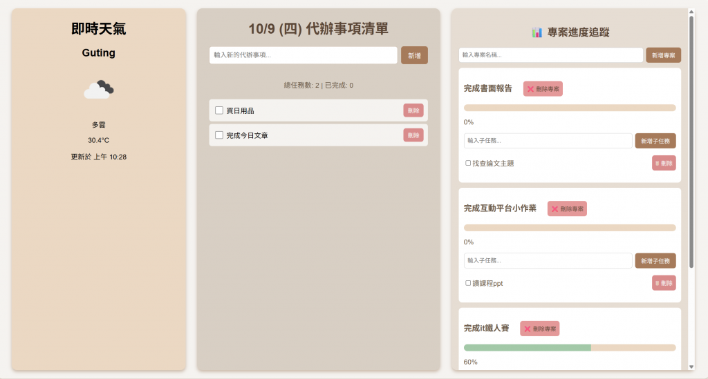This screenshot has width=708, height=379.
Task: Click the 買日用品 todo text
Action: [240, 111]
